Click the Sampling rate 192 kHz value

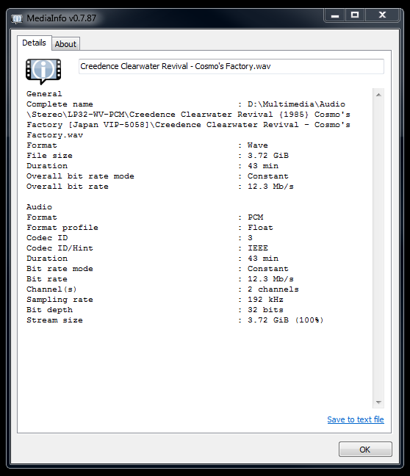(265, 300)
